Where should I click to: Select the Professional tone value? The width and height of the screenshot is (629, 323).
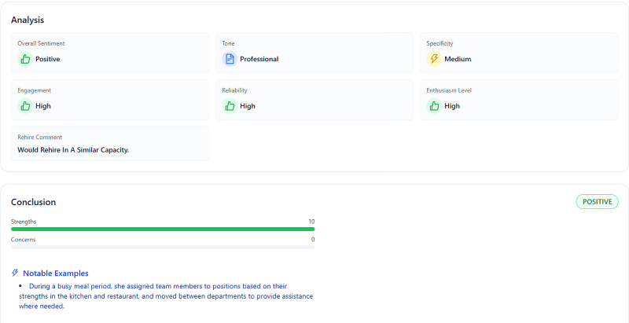click(259, 59)
